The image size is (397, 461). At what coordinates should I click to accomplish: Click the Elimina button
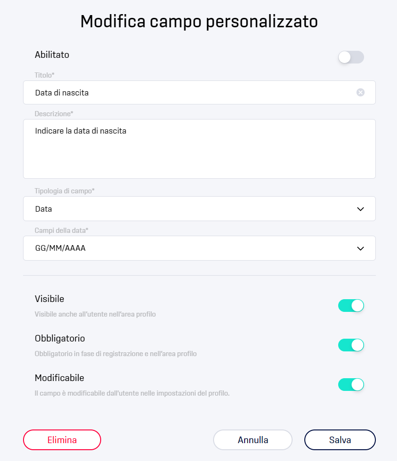point(62,440)
